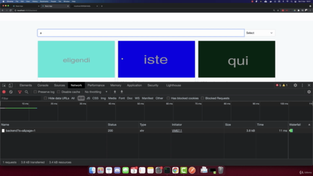
Task: Open Notes from the dock
Action: coord(150,170)
